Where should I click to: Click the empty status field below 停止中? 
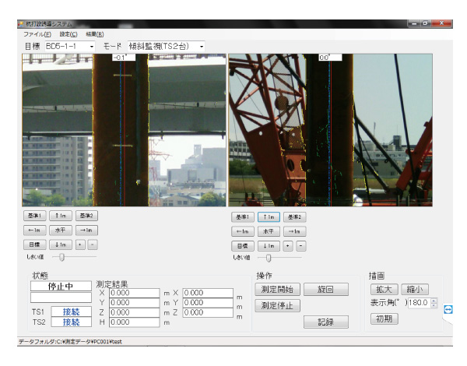point(61,297)
